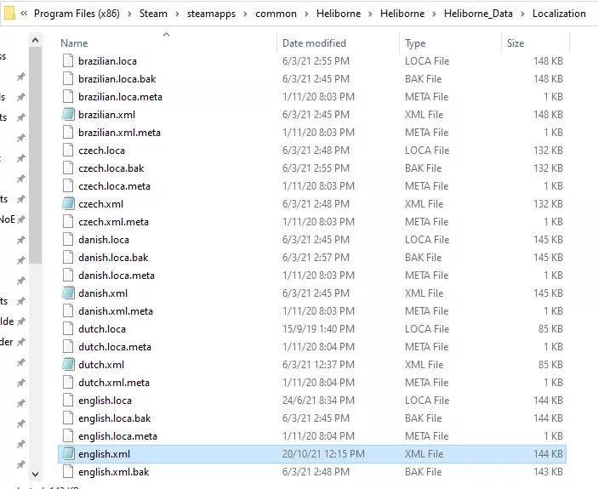Go to common folder in breadcrumb

(x=276, y=14)
